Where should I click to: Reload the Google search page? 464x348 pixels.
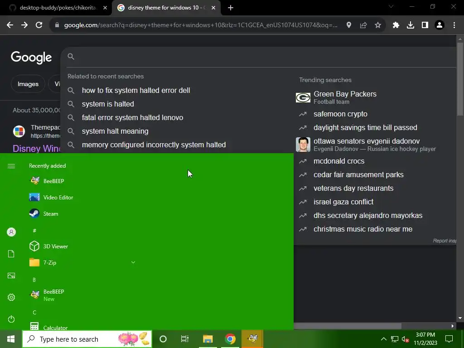click(39, 25)
